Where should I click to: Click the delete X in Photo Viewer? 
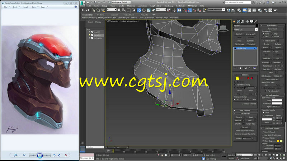coord(66,155)
